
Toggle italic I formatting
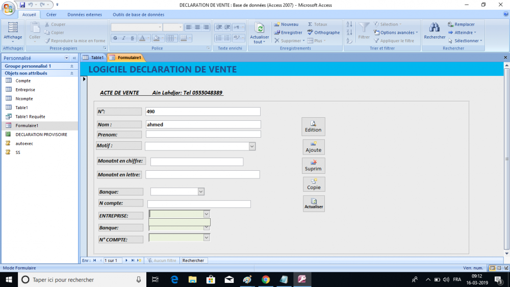(x=123, y=38)
